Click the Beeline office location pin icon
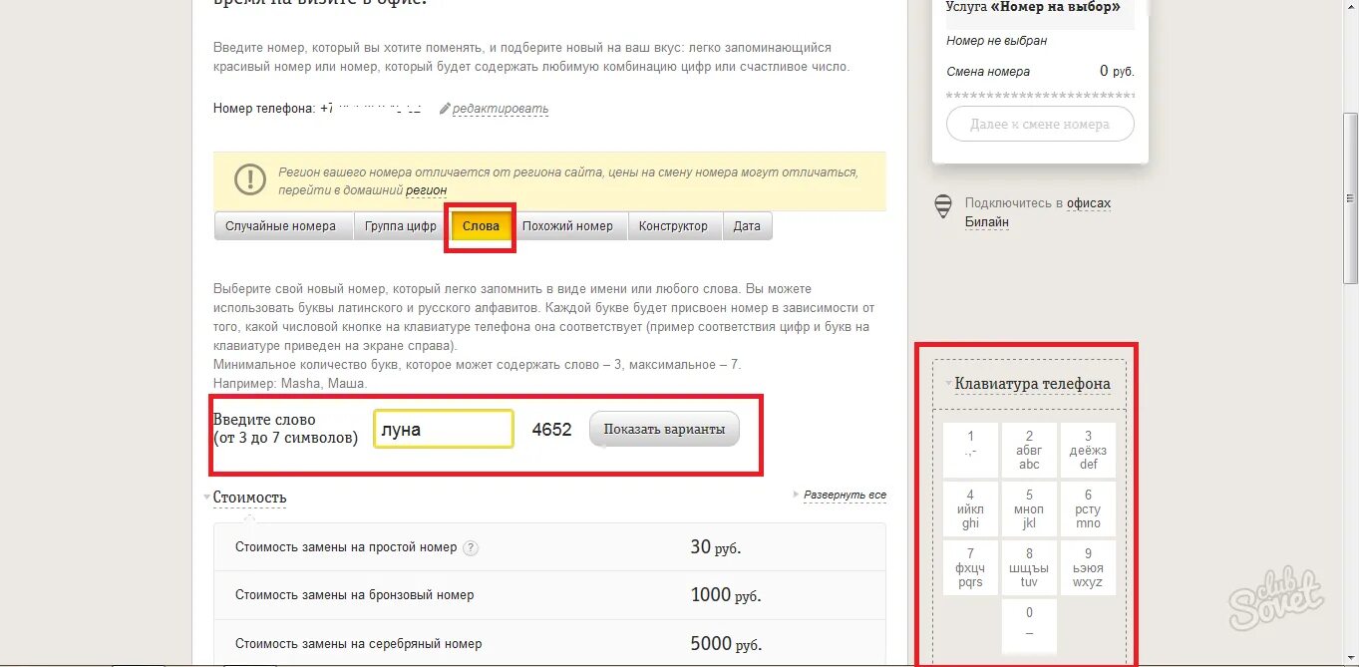This screenshot has height=667, width=1359. tap(942, 207)
